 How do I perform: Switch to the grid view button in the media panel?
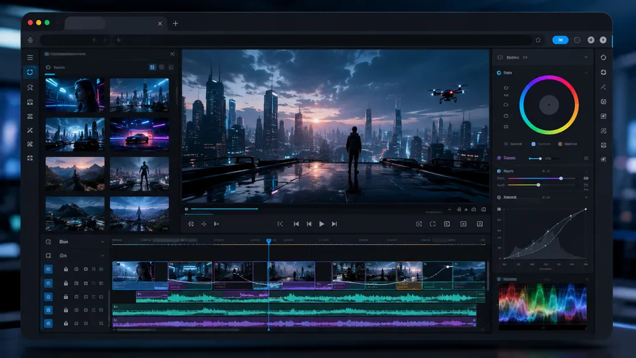tap(162, 67)
